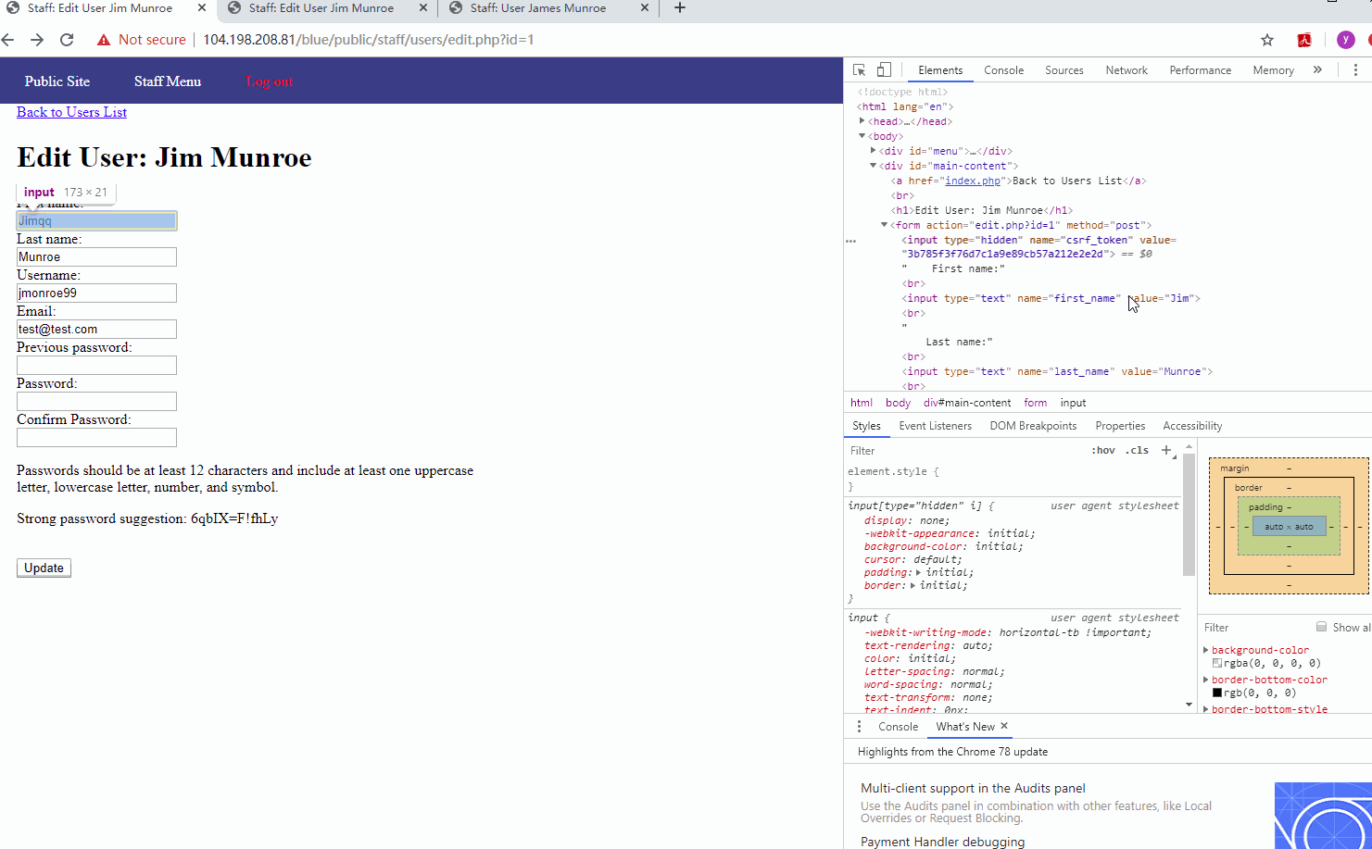Reload the page with the refresh icon
This screenshot has height=849, width=1372.
tap(67, 40)
